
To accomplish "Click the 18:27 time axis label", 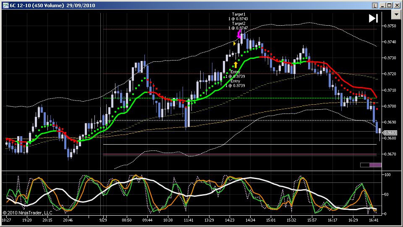I will click(6, 220).
